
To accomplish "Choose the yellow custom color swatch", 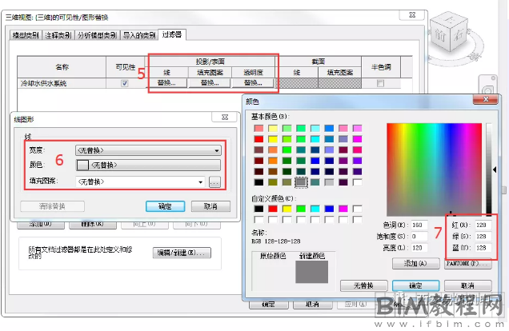I will tap(287, 209).
